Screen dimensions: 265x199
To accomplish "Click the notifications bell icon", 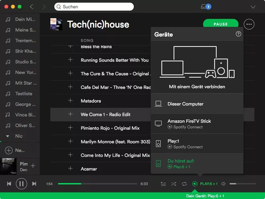I will click(204, 6).
